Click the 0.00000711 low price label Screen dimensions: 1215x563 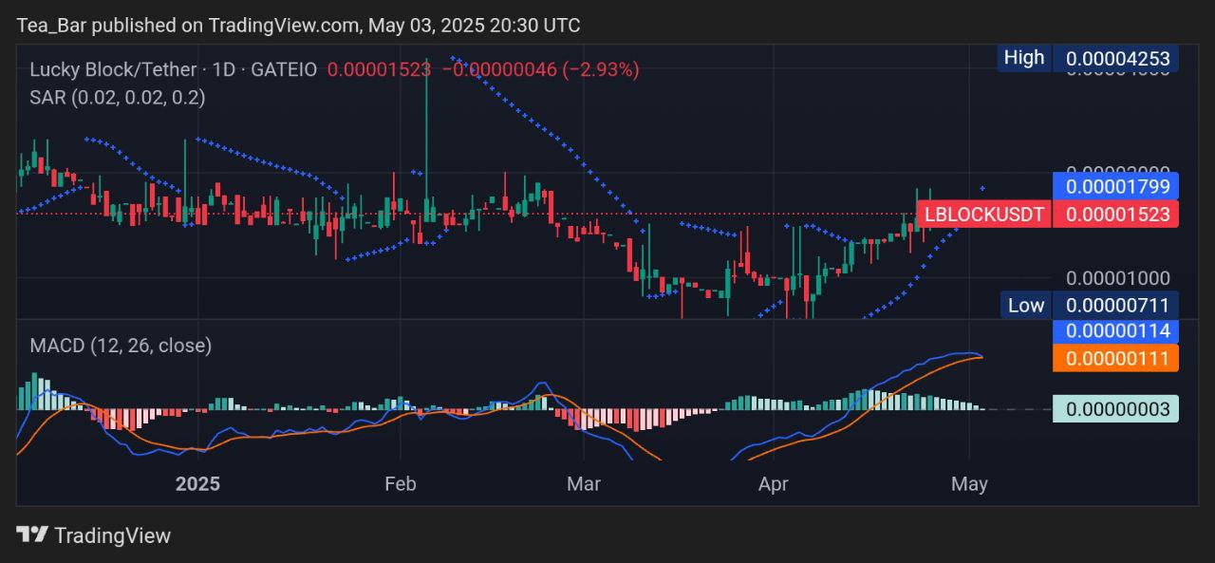pyautogui.click(x=1117, y=305)
